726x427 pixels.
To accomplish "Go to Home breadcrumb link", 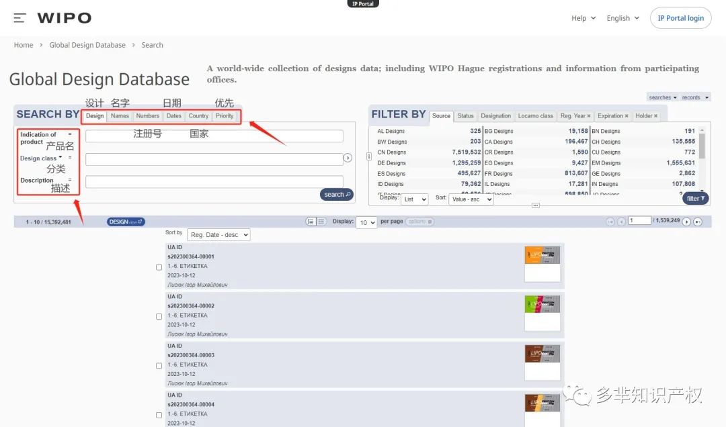I will pos(24,45).
